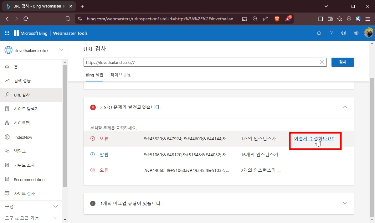Open the settings gear in the top bar
The width and height of the screenshot is (375, 223).
tap(356, 33)
